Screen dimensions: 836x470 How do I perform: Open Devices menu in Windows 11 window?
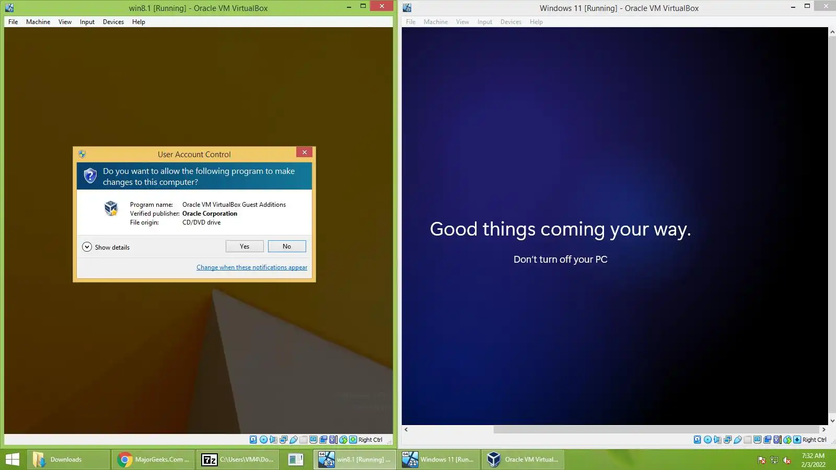(x=511, y=22)
